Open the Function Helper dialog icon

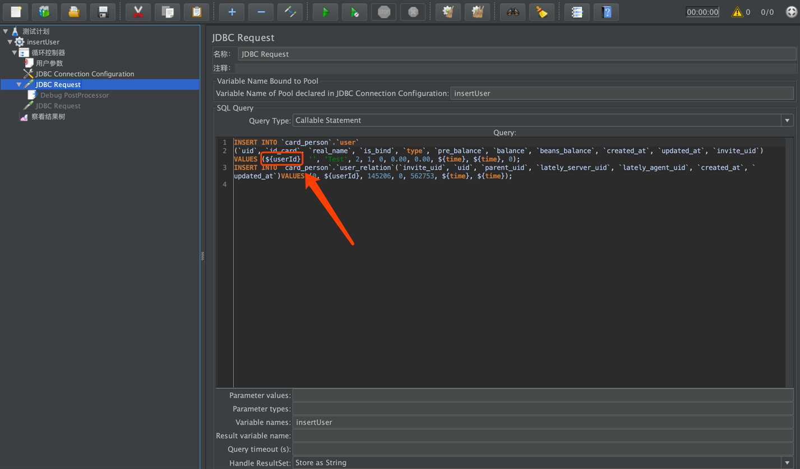coord(577,12)
